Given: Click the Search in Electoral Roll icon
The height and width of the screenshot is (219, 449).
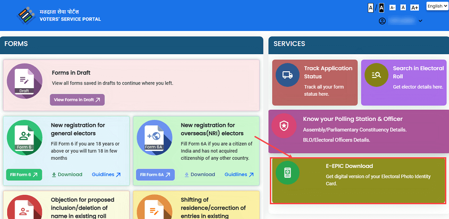Looking at the screenshot, I should coord(376,75).
